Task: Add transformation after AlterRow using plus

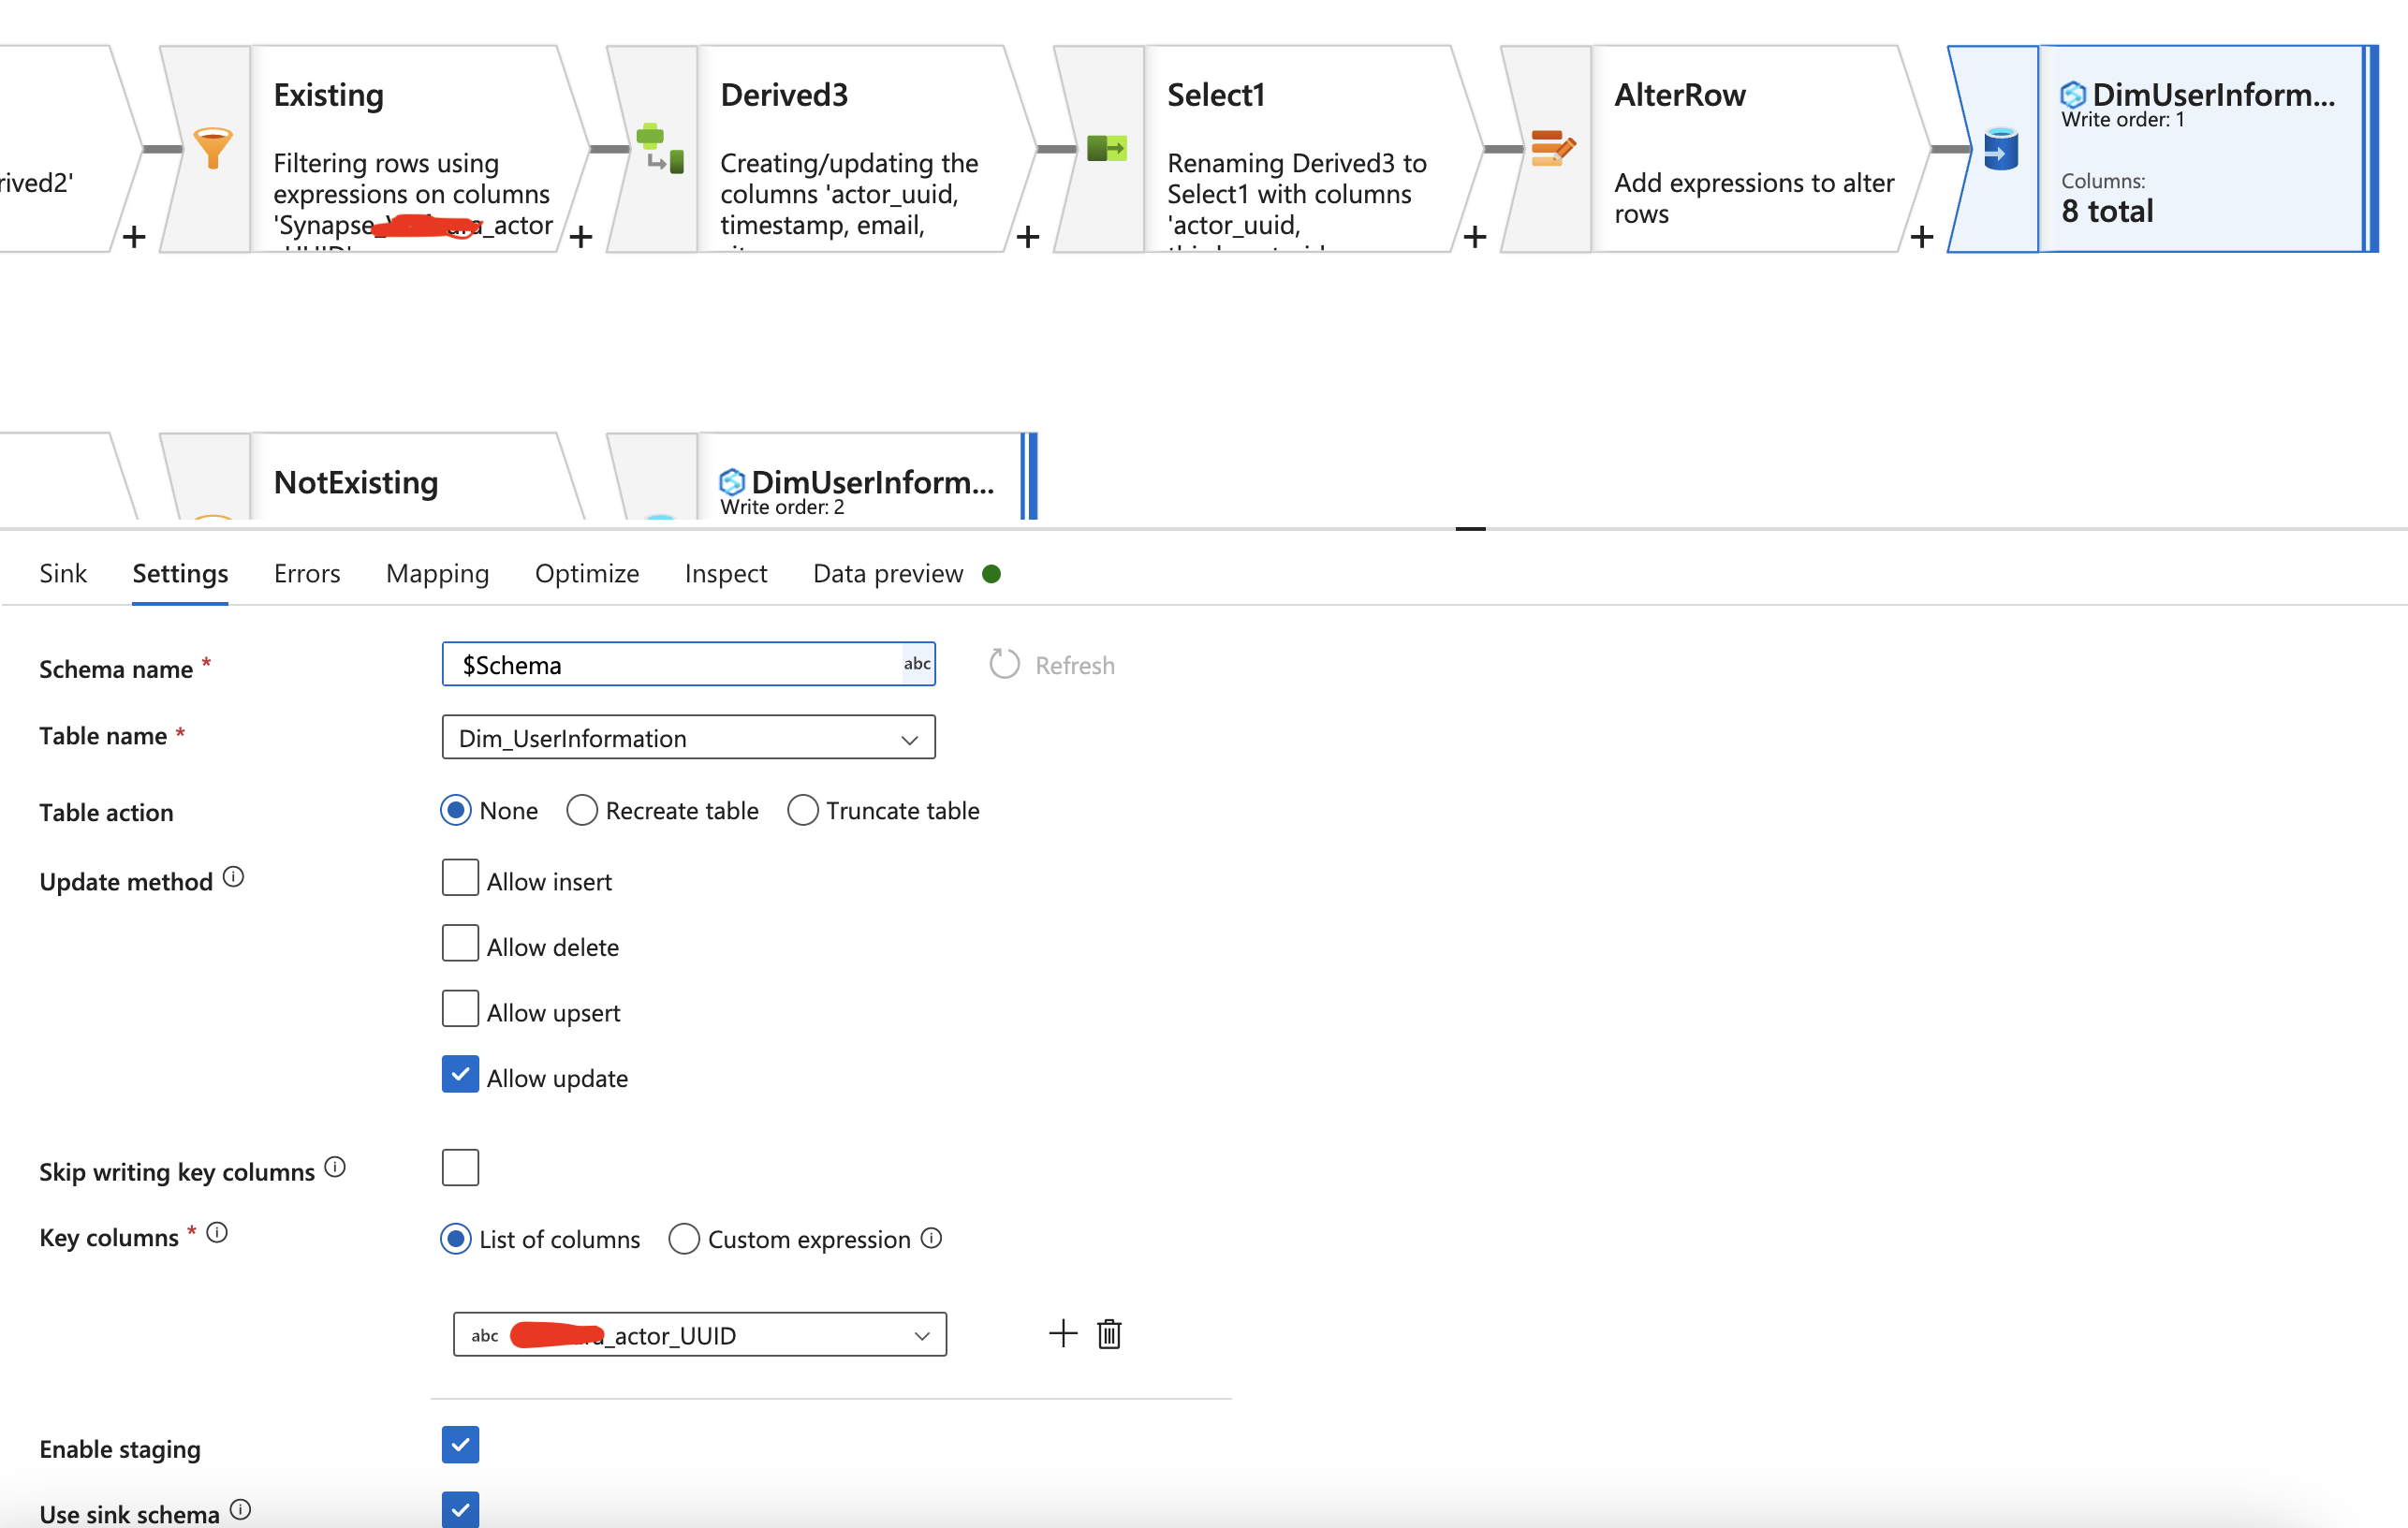Action: (1921, 237)
